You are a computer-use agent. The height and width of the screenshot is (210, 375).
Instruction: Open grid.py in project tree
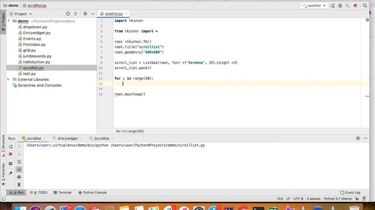(x=29, y=50)
